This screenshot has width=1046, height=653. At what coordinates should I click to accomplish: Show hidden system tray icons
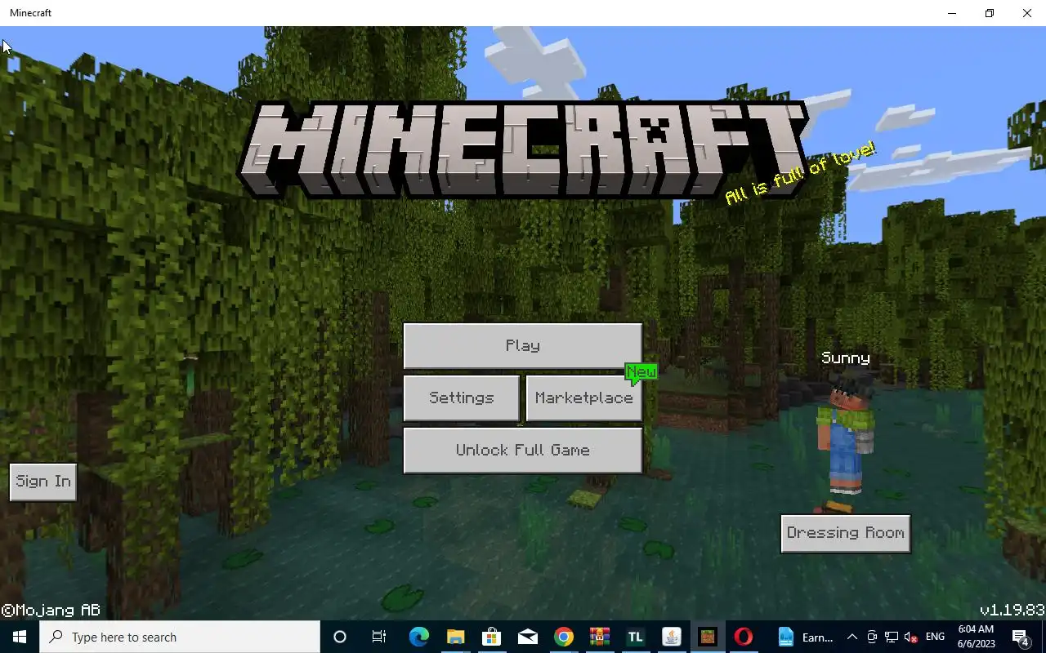852,637
